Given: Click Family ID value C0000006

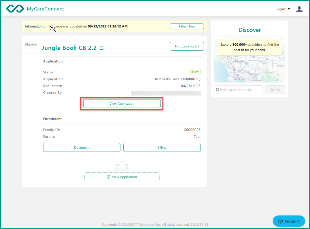Looking at the screenshot, I should pyautogui.click(x=192, y=130).
